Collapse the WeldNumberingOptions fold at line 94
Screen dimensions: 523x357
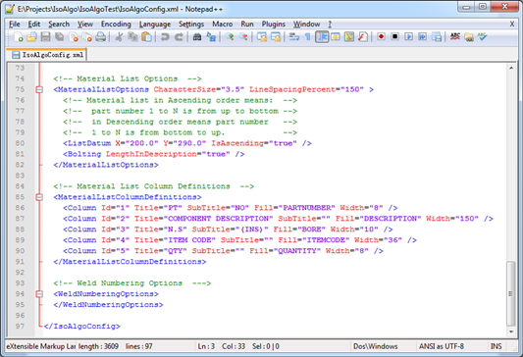pyautogui.click(x=39, y=293)
